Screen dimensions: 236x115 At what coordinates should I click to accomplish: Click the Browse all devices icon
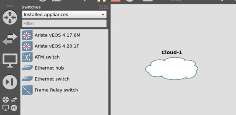click(10, 103)
